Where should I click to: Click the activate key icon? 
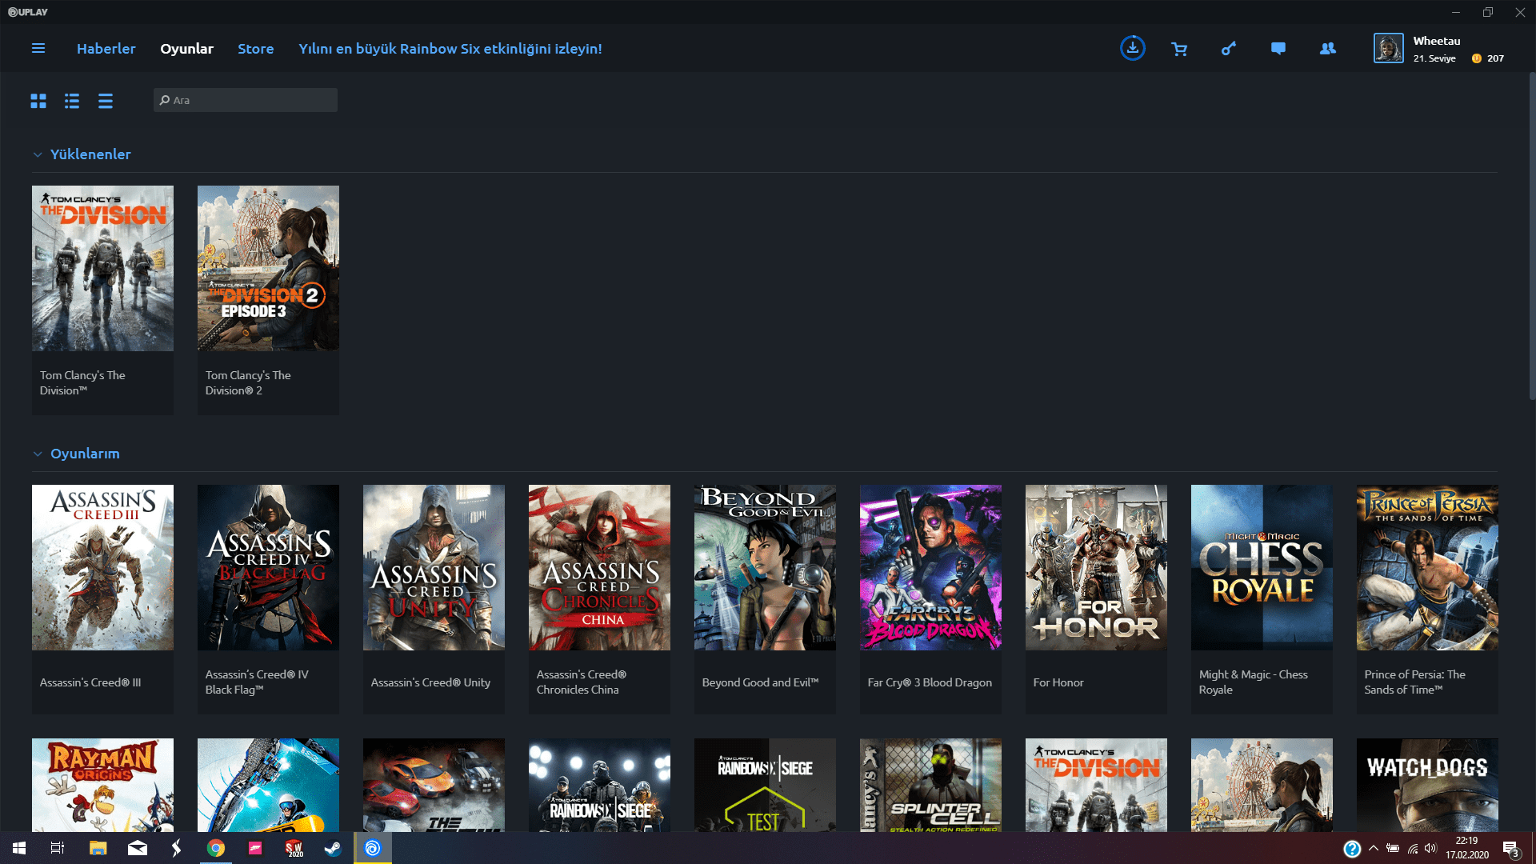(x=1229, y=49)
